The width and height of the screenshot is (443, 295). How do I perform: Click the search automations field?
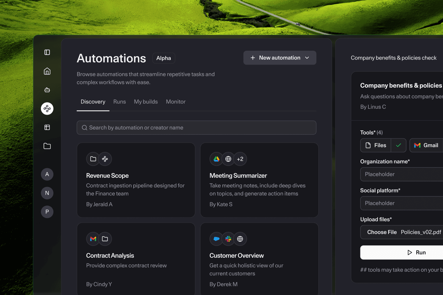pyautogui.click(x=196, y=128)
